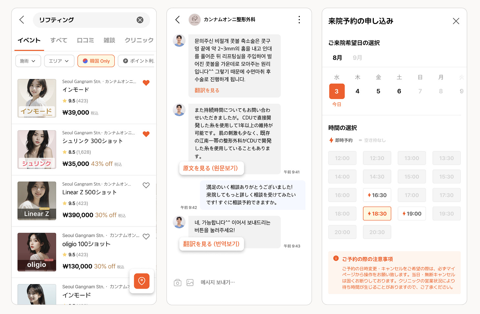This screenshot has height=314, width=480.
Task: Open the インモード listing thumbnail at ₩39,000
Action: pyautogui.click(x=37, y=98)
